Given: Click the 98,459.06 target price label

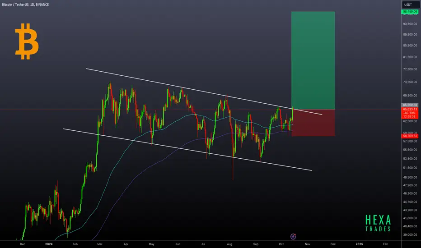Looking at the screenshot, I should coord(410,12).
